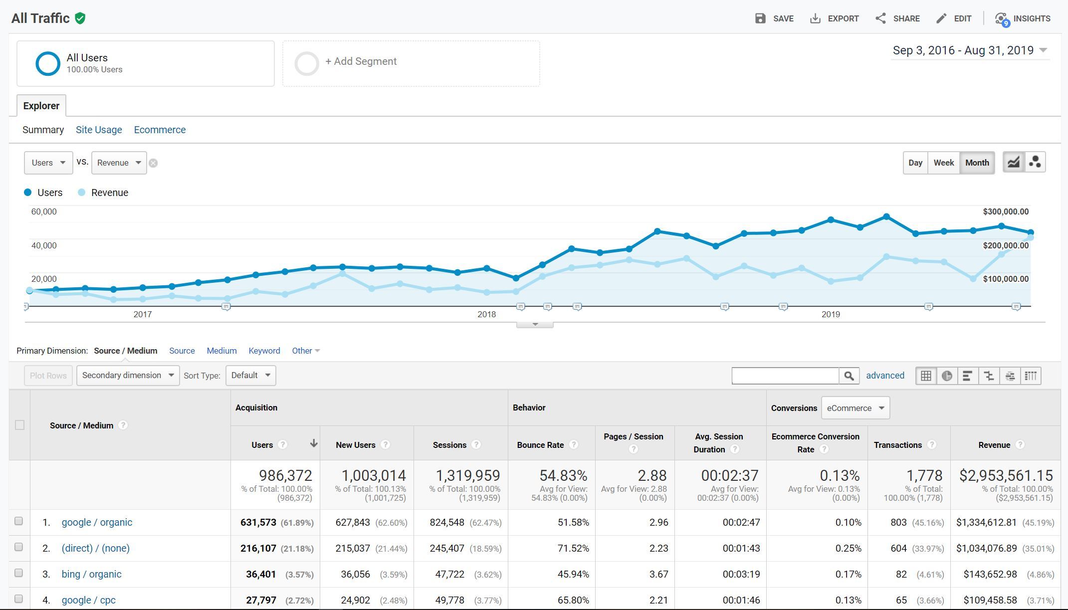Viewport: 1068px width, 610px height.
Task: Click the Plot Rows button
Action: [x=48, y=376]
